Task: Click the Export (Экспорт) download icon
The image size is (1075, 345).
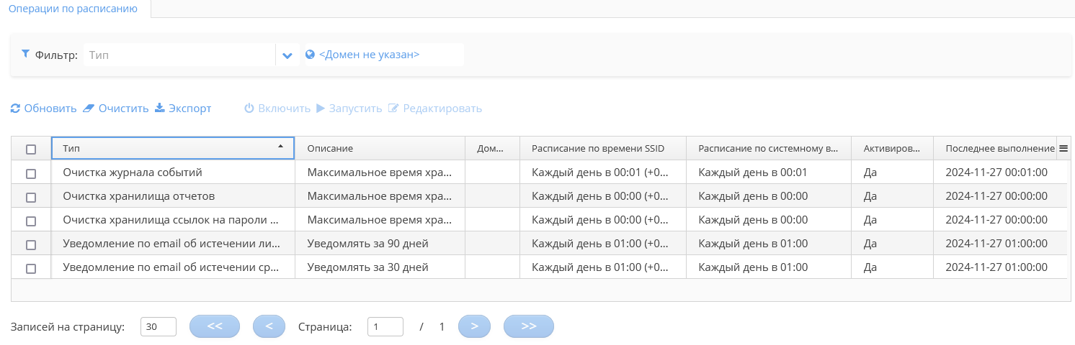Action: click(x=160, y=109)
